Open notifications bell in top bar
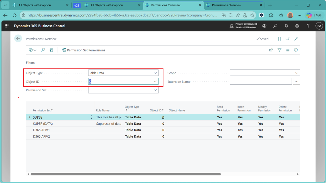 pos(286,26)
